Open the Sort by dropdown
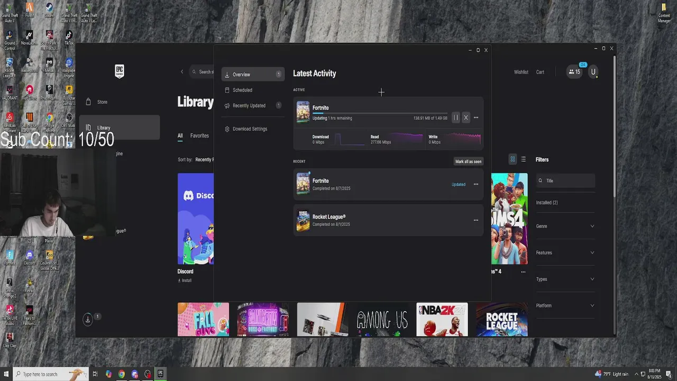 point(196,160)
